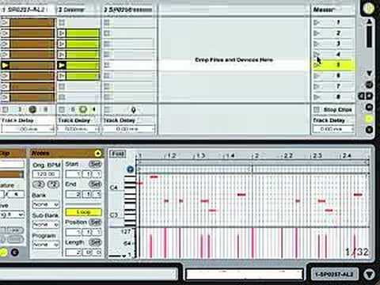Click the Orig. BPM value field
This screenshot has width=380, height=285.
(46, 174)
